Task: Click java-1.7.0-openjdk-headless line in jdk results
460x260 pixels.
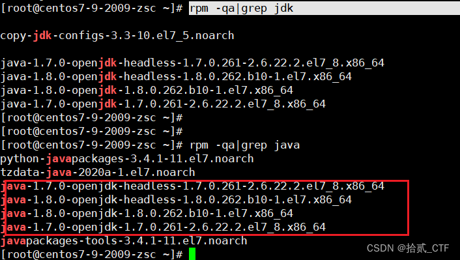Action: [192, 63]
